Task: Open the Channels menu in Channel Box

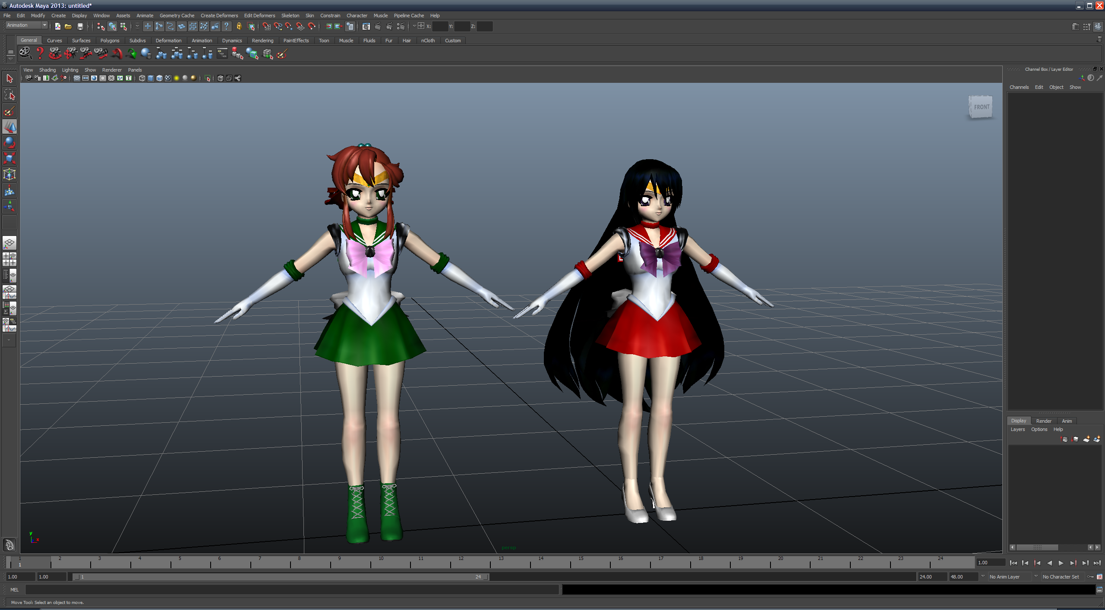Action: (x=1019, y=87)
